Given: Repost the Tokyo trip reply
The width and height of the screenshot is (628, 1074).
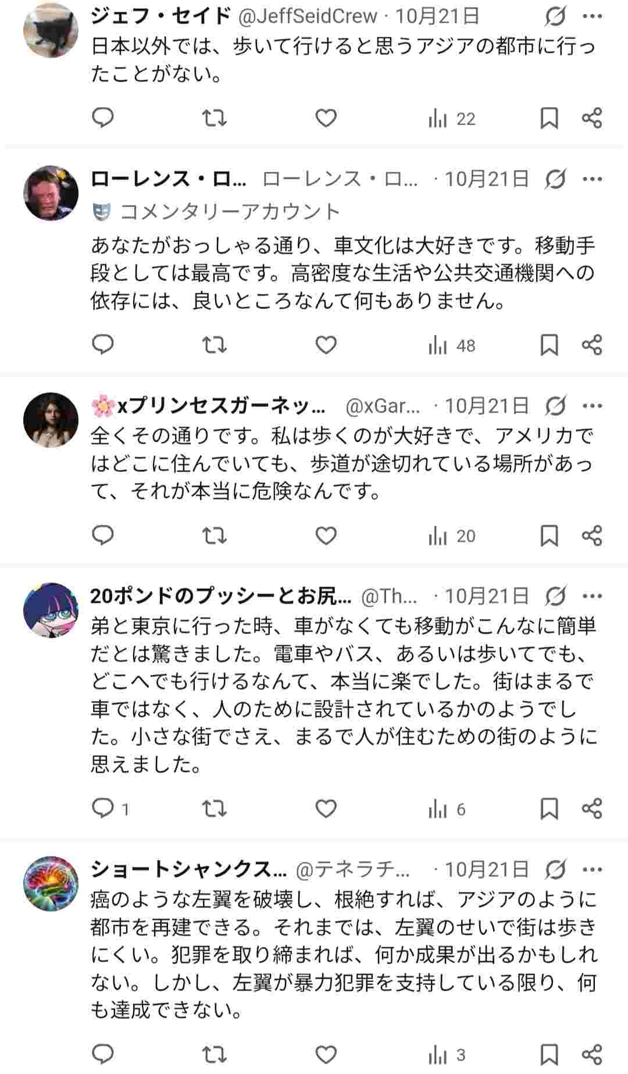Looking at the screenshot, I should pyautogui.click(x=215, y=808).
